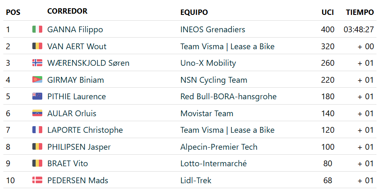Open the Lidl-Trek team page

pos(196,180)
